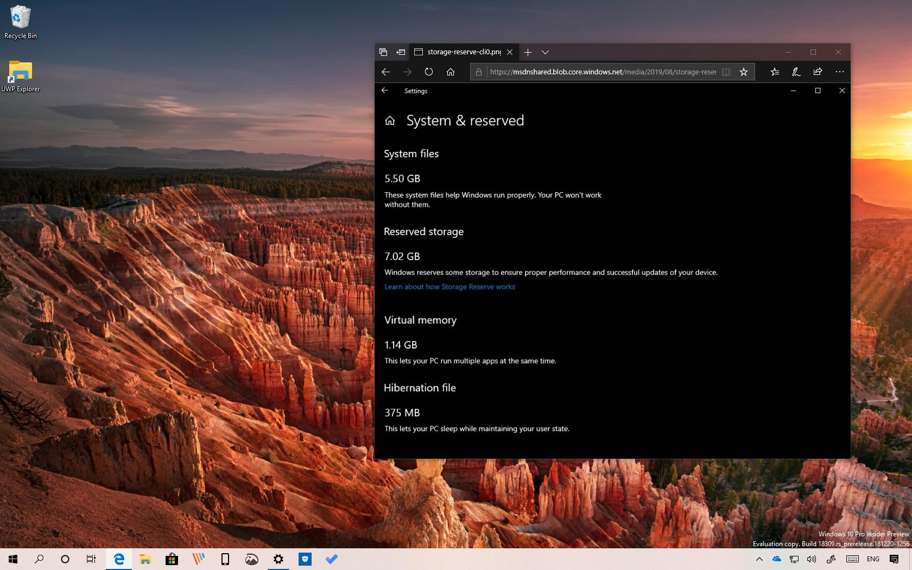Screen dimensions: 912x570
Task: Switch to Microsoft Edge in taskbar
Action: 119,559
